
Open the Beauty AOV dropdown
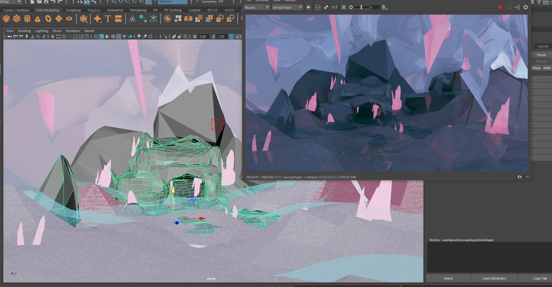(x=257, y=7)
